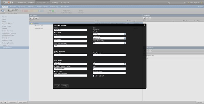The height and width of the screenshot is (104, 204).
Task: Switch to the Networks subtab
Action: [13, 7]
